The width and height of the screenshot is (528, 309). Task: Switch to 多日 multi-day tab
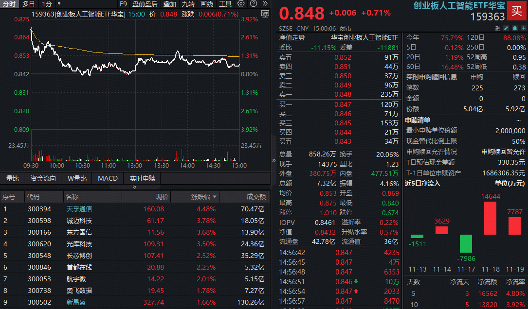tap(28, 4)
